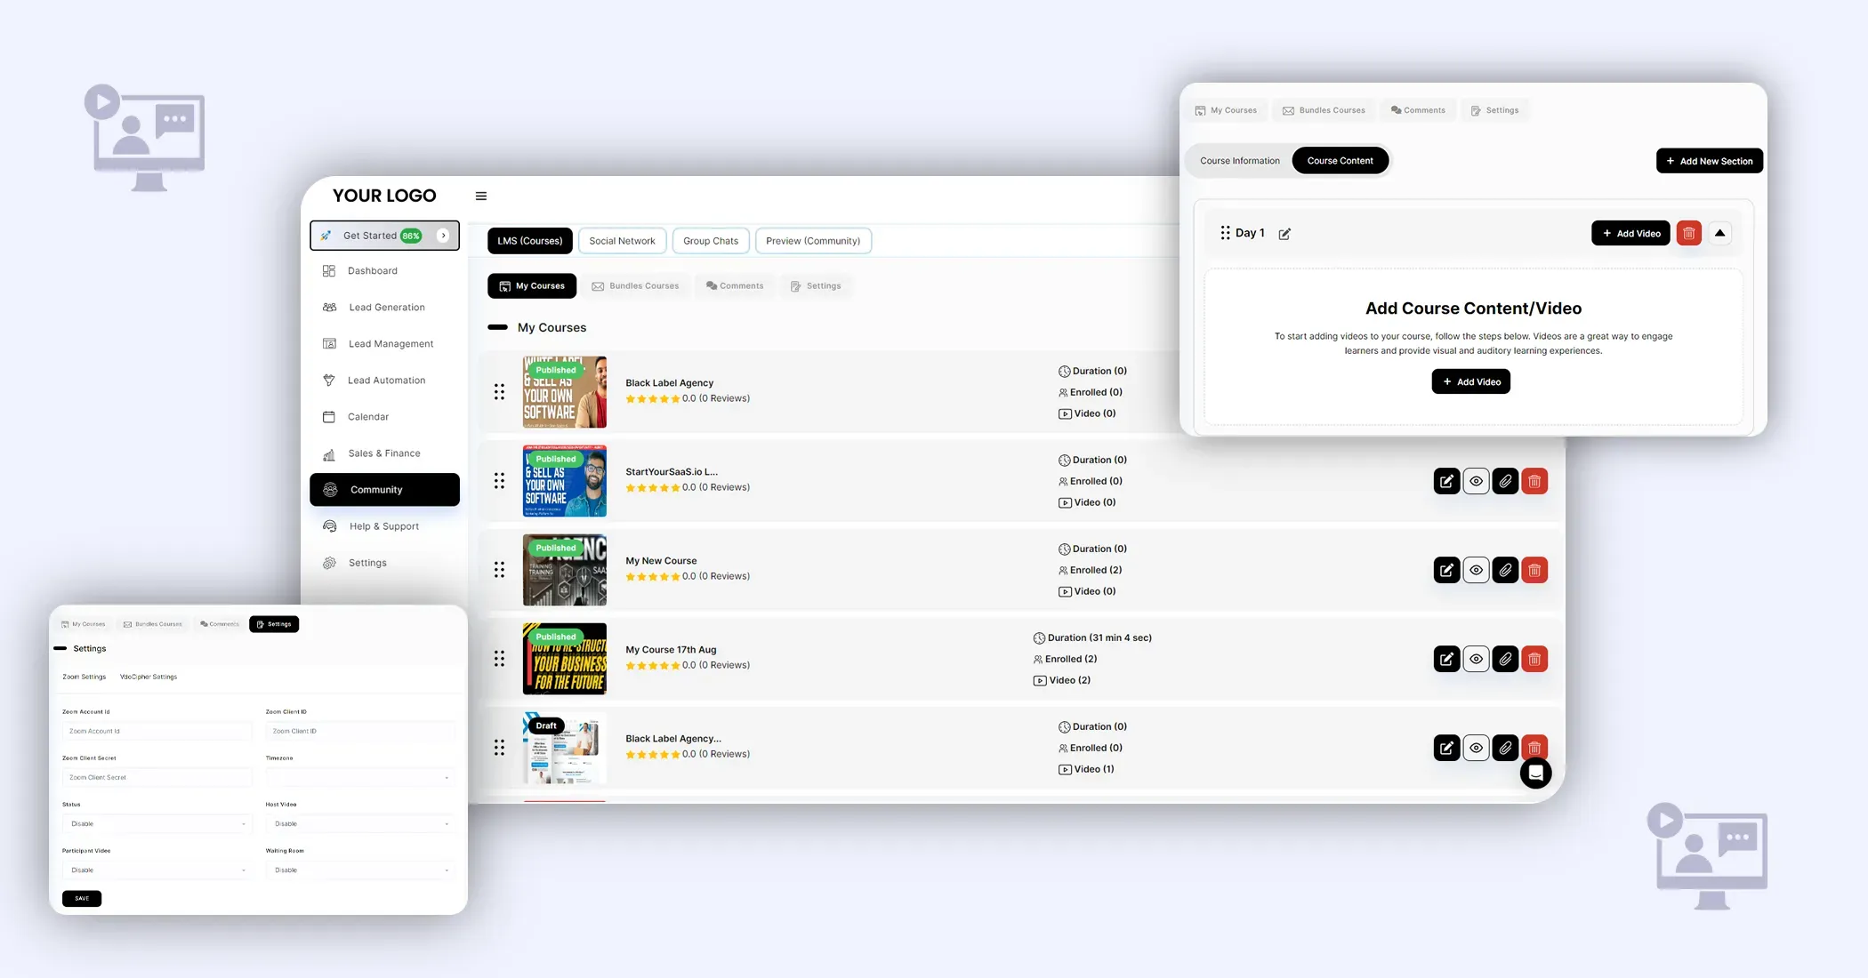Viewport: 1868px width, 978px height.
Task: Open the Status dropdown in Zoom settings
Action: 157,824
